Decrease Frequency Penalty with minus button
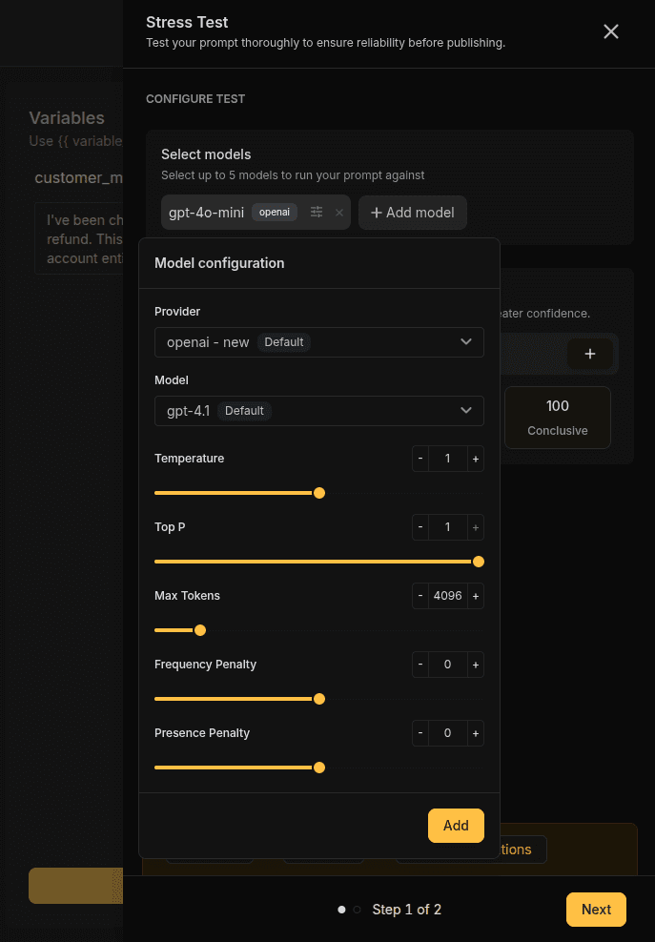The height and width of the screenshot is (942, 655). (x=420, y=665)
